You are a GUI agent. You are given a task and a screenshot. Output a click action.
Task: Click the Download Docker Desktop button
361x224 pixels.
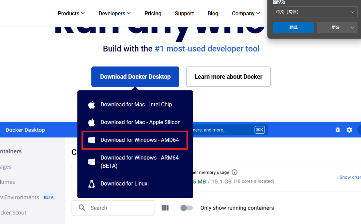[135, 77]
